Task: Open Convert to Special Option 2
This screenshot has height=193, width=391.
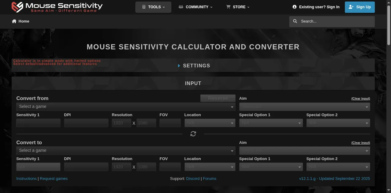Action: coord(338,167)
